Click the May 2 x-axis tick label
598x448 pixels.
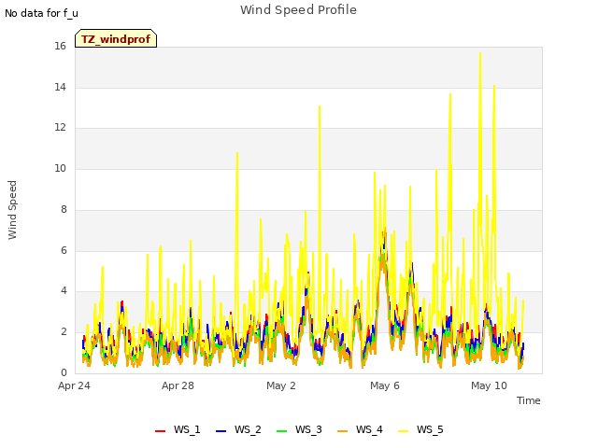coord(281,385)
